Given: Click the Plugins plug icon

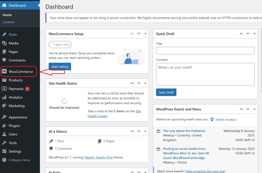Looking at the screenshot, I should point(4,126).
